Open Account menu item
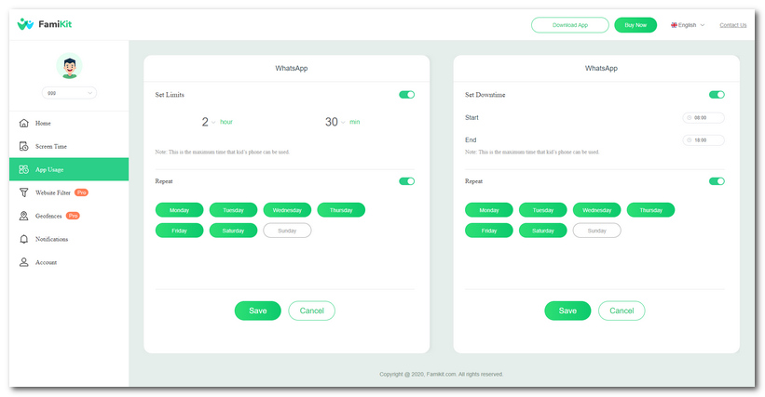 coord(69,262)
